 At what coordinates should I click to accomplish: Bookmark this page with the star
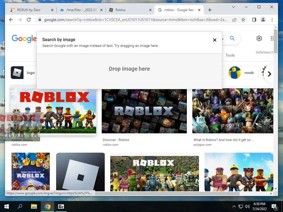[x=243, y=20]
